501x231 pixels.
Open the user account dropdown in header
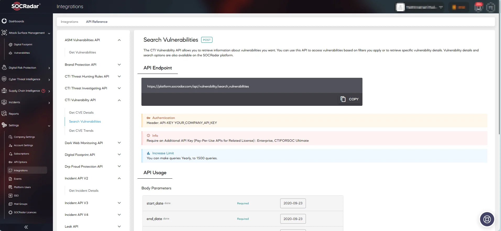tap(420, 7)
